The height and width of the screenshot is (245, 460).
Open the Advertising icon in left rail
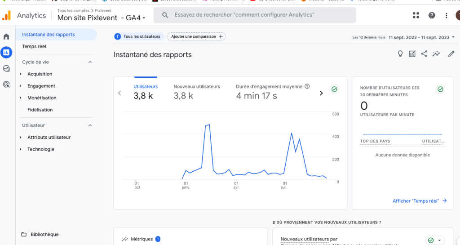click(6, 85)
